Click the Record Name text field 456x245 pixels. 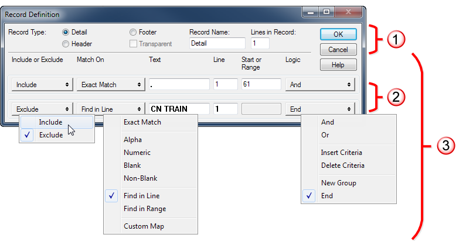(217, 43)
